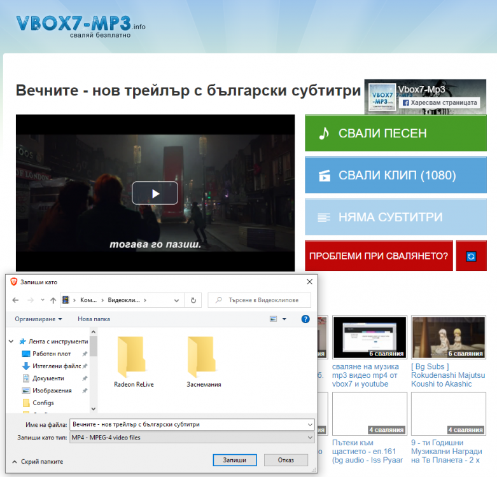Image resolution: width=497 pixels, height=477 pixels.
Task: Refresh the folder view in save dialog
Action: point(193,300)
